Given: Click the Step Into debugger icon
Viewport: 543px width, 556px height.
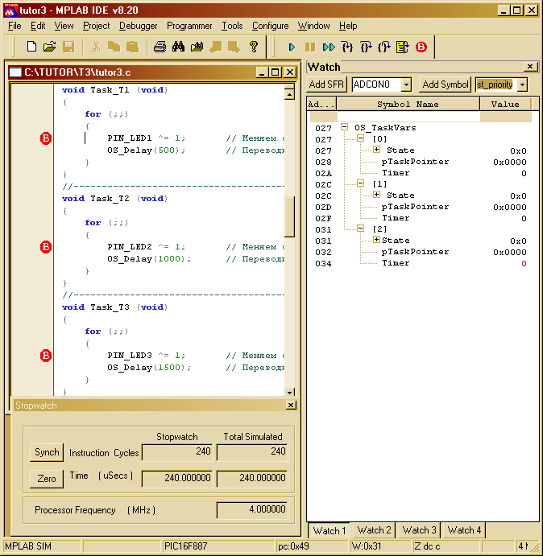Looking at the screenshot, I should [x=347, y=47].
